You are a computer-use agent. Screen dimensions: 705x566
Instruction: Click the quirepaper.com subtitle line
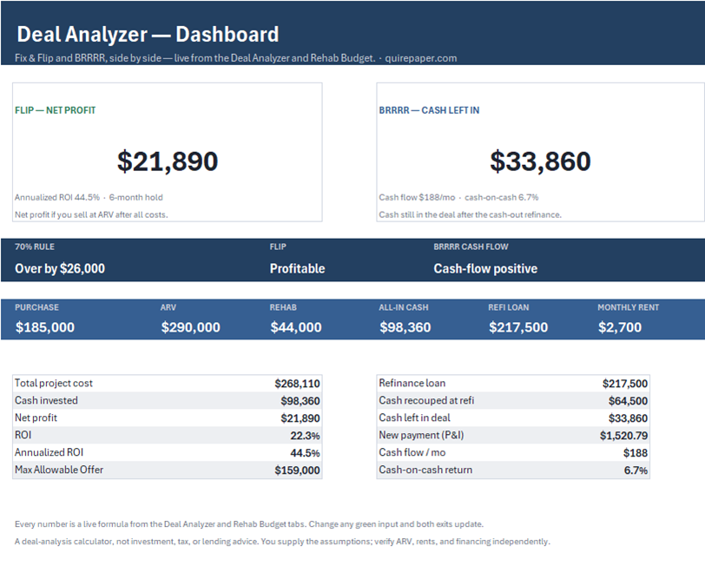235,58
